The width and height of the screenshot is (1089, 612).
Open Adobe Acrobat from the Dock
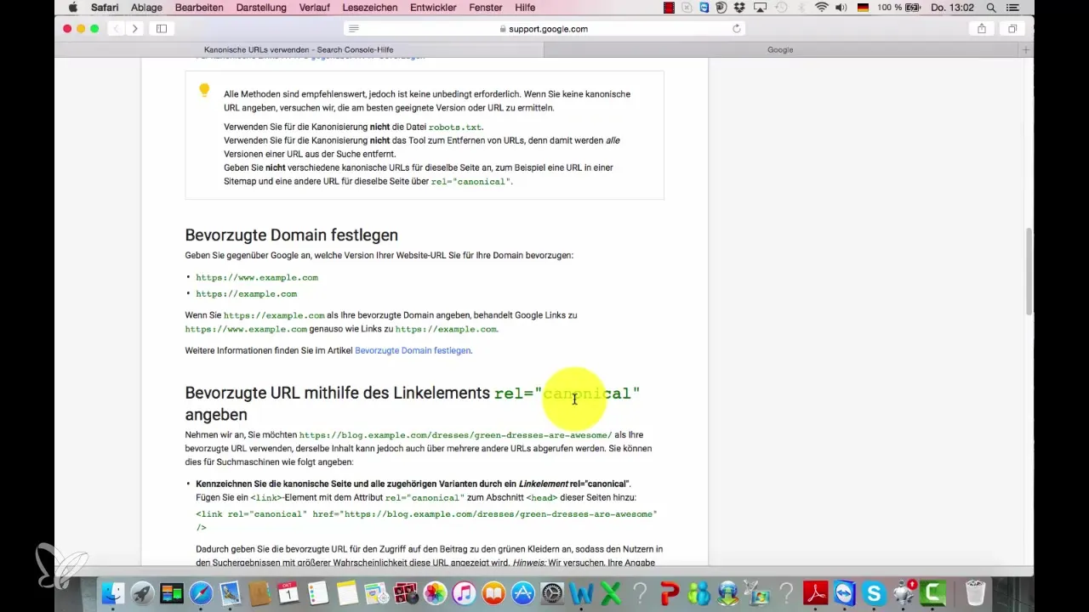(817, 592)
